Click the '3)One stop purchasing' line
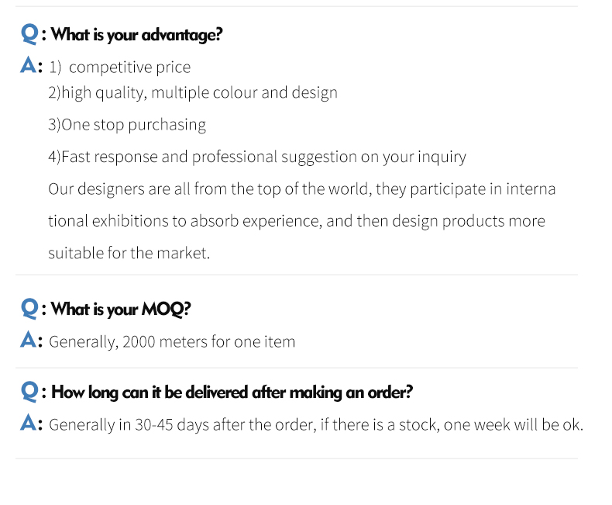 (x=127, y=125)
